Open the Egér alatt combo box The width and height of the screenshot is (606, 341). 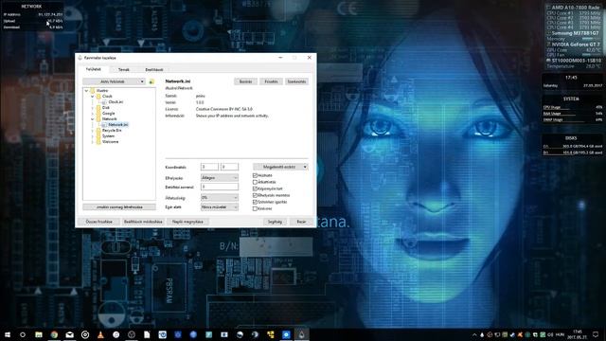coord(219,207)
